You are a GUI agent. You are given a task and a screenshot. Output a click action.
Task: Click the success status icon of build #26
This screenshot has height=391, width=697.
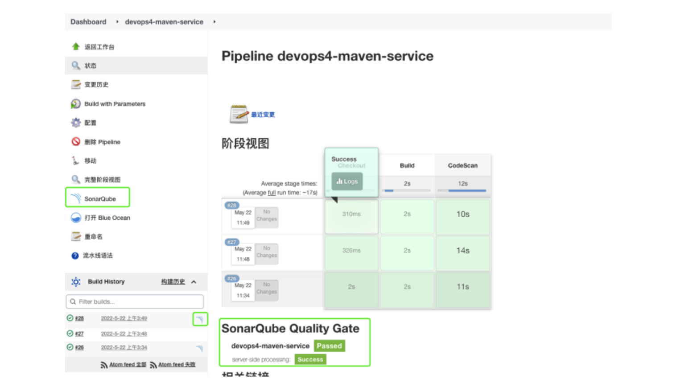(x=70, y=347)
